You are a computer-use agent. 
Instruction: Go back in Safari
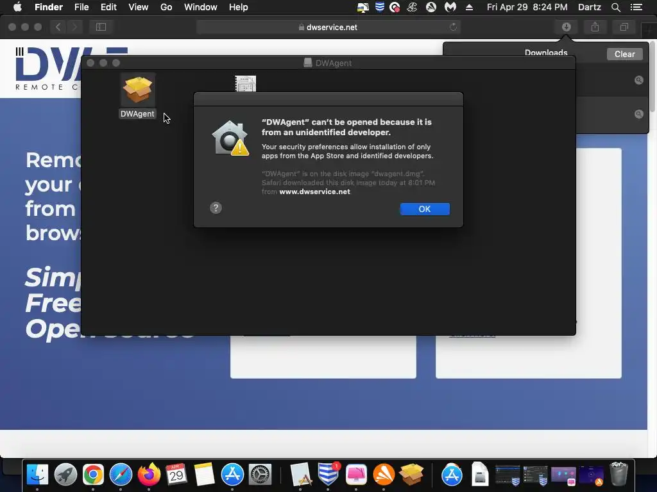pos(58,27)
